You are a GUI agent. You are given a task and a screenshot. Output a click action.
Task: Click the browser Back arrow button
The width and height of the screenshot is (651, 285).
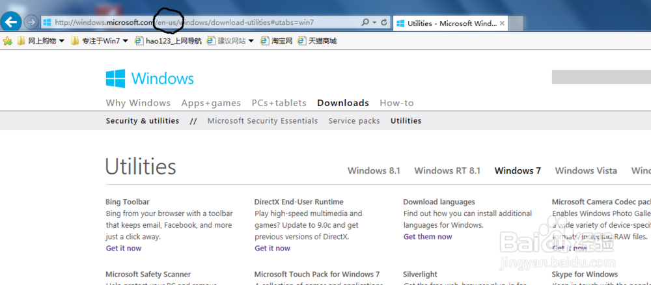click(11, 21)
